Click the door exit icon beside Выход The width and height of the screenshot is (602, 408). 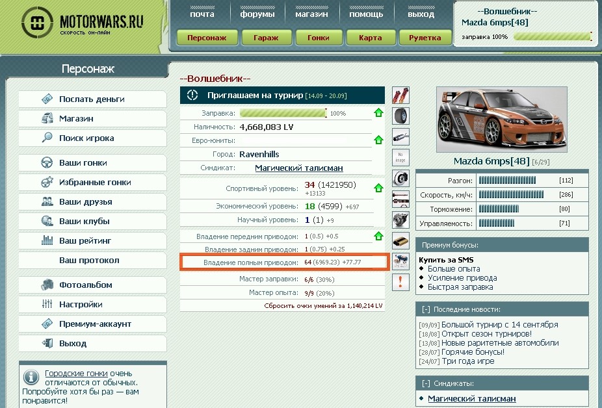[x=47, y=343]
